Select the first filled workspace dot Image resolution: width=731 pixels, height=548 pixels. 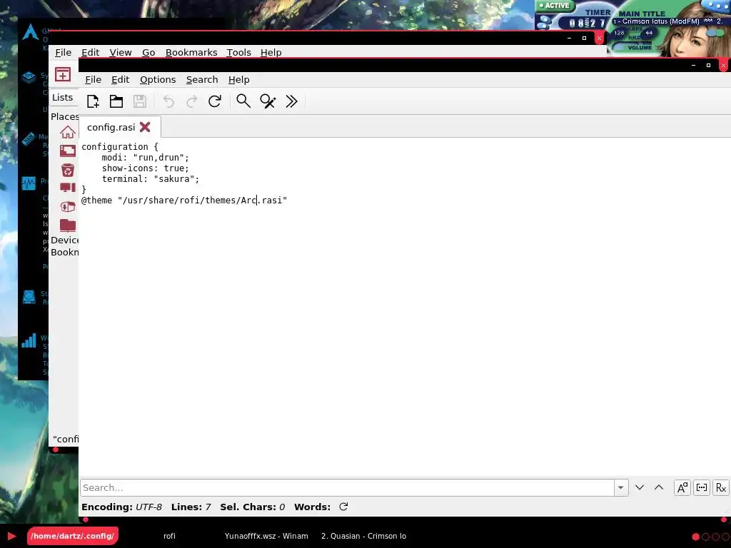[695, 537]
